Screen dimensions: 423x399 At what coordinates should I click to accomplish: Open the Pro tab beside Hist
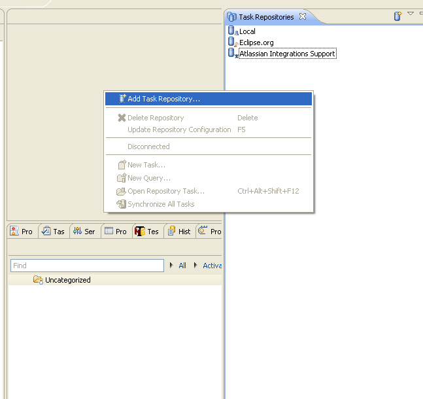[x=210, y=232]
